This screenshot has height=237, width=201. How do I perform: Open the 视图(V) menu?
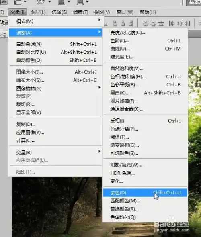tap(102, 12)
